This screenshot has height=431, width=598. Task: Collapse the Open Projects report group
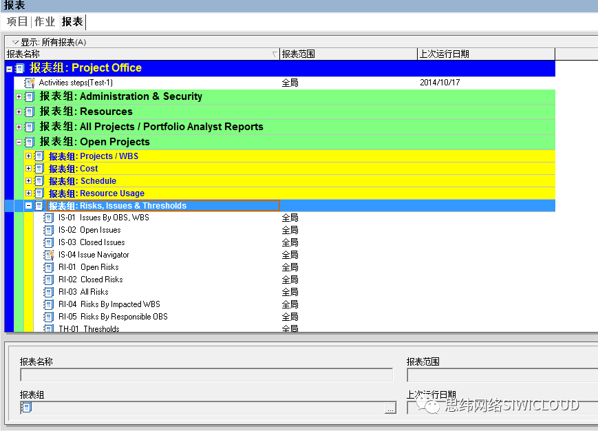(19, 143)
